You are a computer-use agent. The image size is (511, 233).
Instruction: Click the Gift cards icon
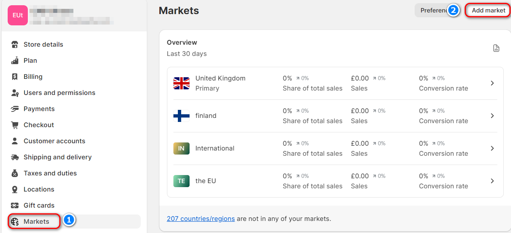(x=15, y=205)
